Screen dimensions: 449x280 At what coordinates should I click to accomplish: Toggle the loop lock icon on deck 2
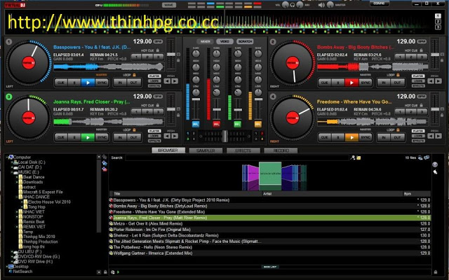(x=398, y=75)
